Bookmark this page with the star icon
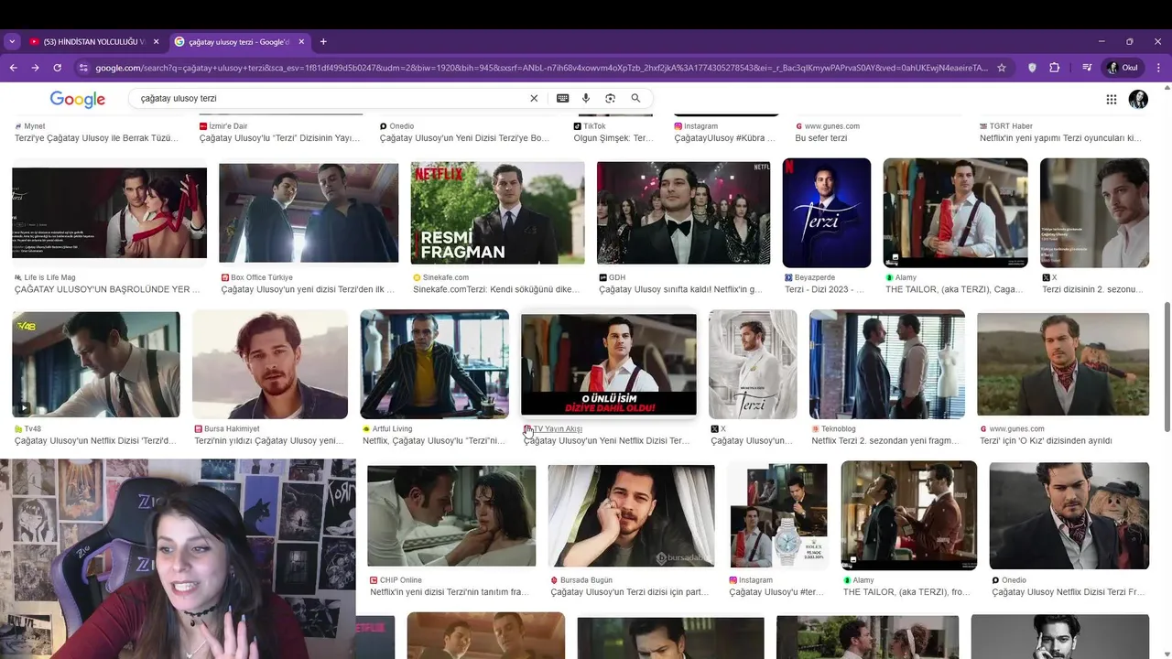Viewport: 1172px width, 659px height. pos(1002,68)
